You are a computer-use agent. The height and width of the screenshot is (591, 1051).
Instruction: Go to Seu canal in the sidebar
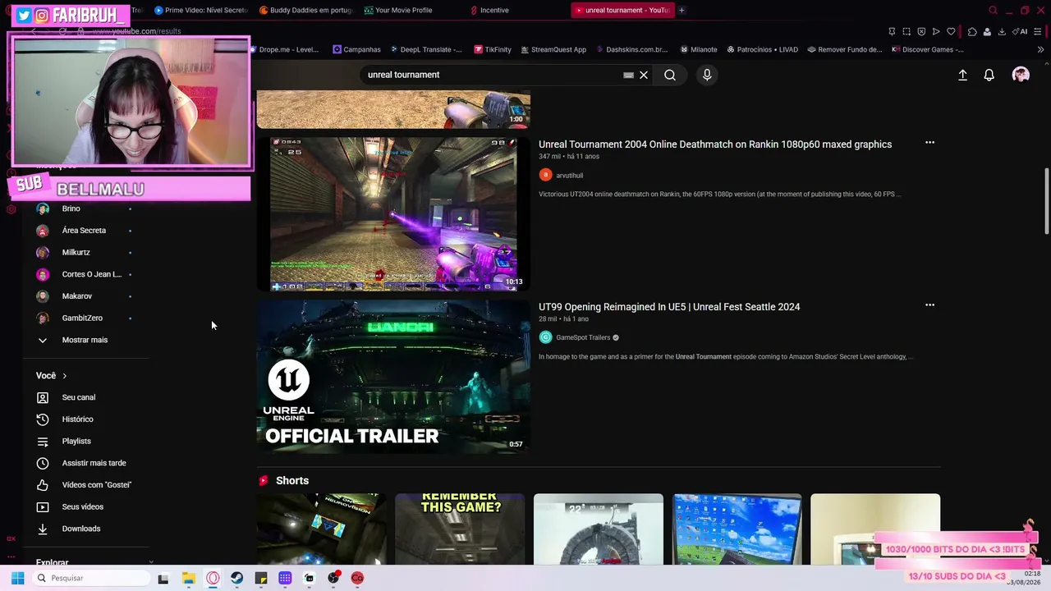click(79, 397)
